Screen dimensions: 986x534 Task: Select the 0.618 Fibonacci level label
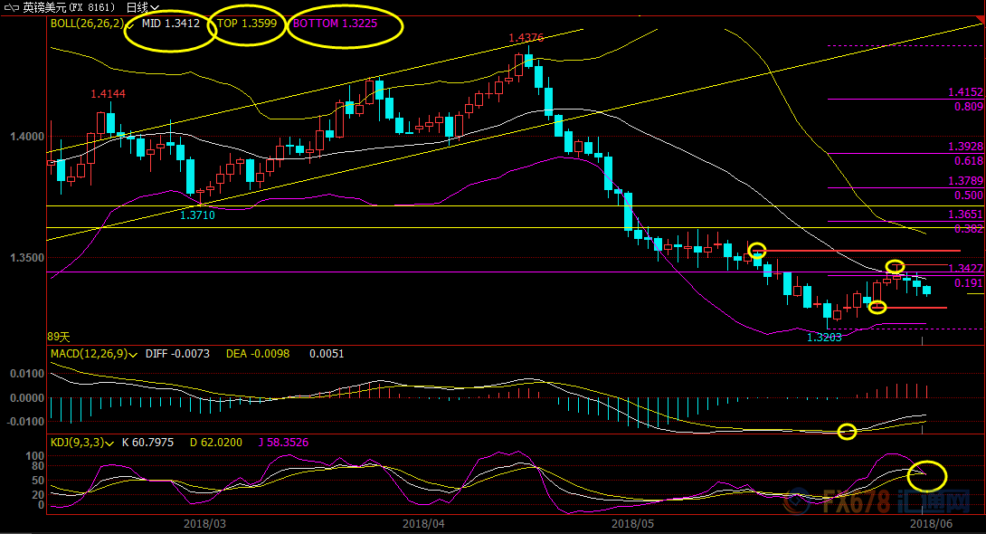coord(968,161)
